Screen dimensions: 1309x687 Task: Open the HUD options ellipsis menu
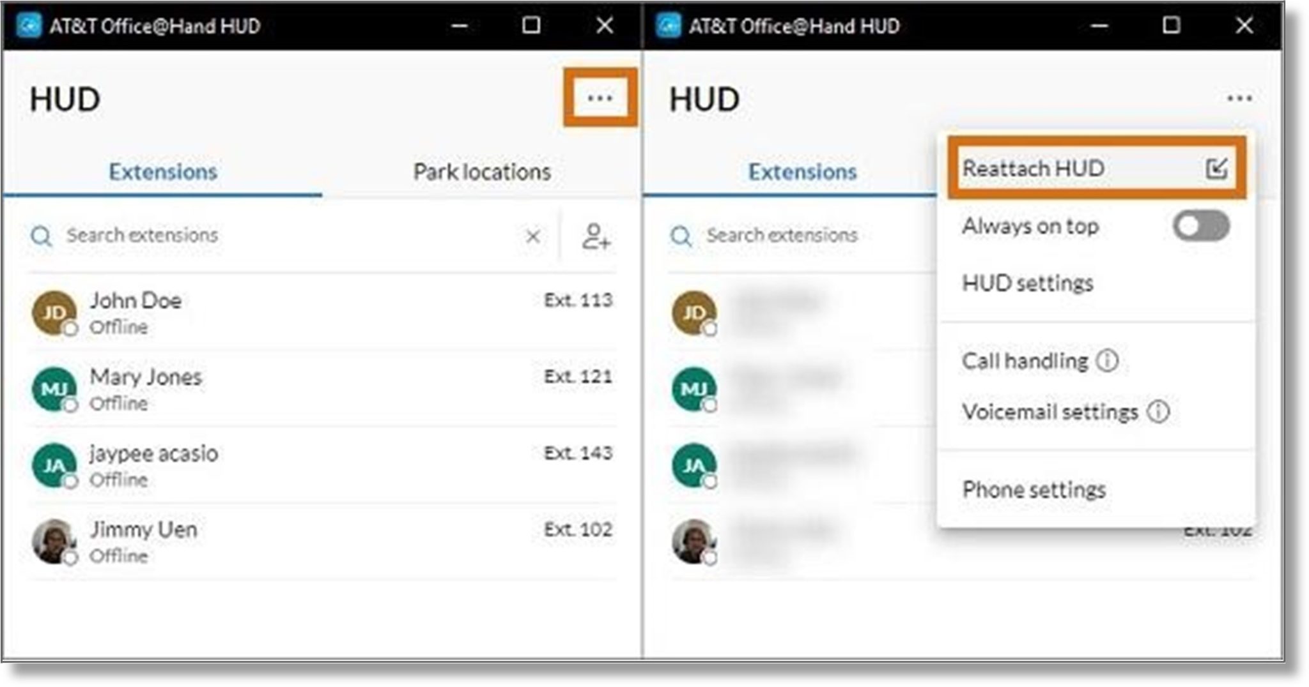pyautogui.click(x=600, y=97)
